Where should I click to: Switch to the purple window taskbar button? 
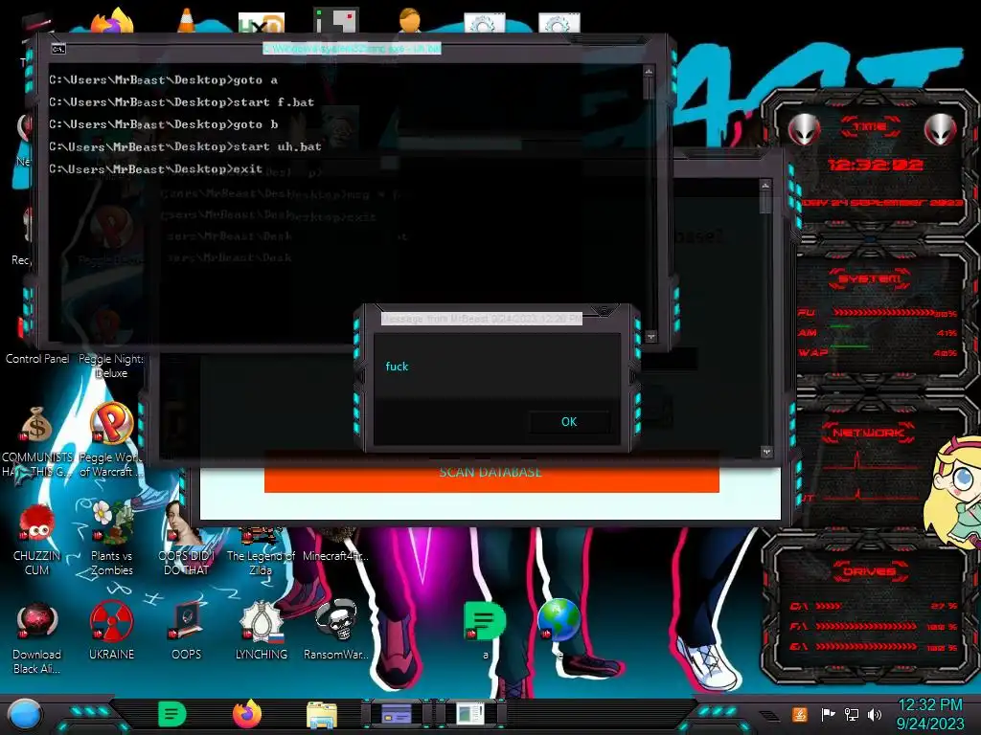click(397, 714)
